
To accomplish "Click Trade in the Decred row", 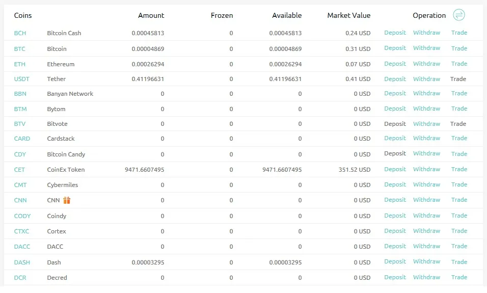I will point(459,277).
